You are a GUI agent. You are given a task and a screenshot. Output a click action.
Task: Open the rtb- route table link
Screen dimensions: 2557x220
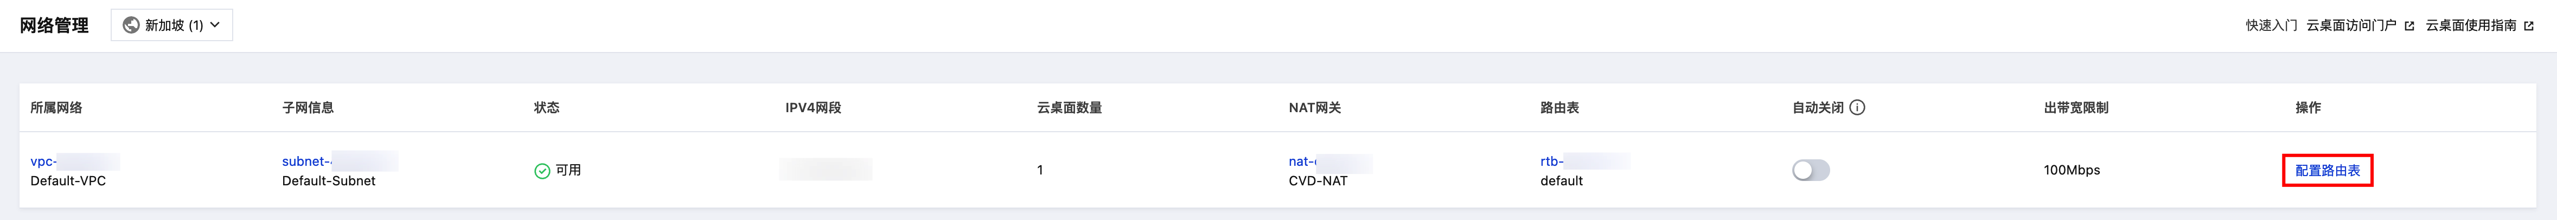tap(1551, 161)
